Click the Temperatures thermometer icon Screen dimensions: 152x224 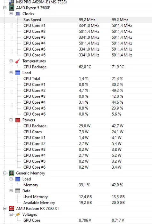coord(18,61)
